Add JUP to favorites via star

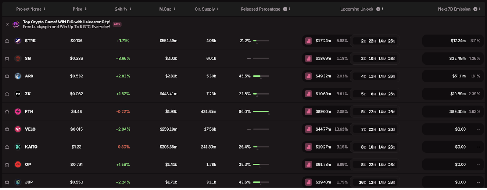click(7, 182)
